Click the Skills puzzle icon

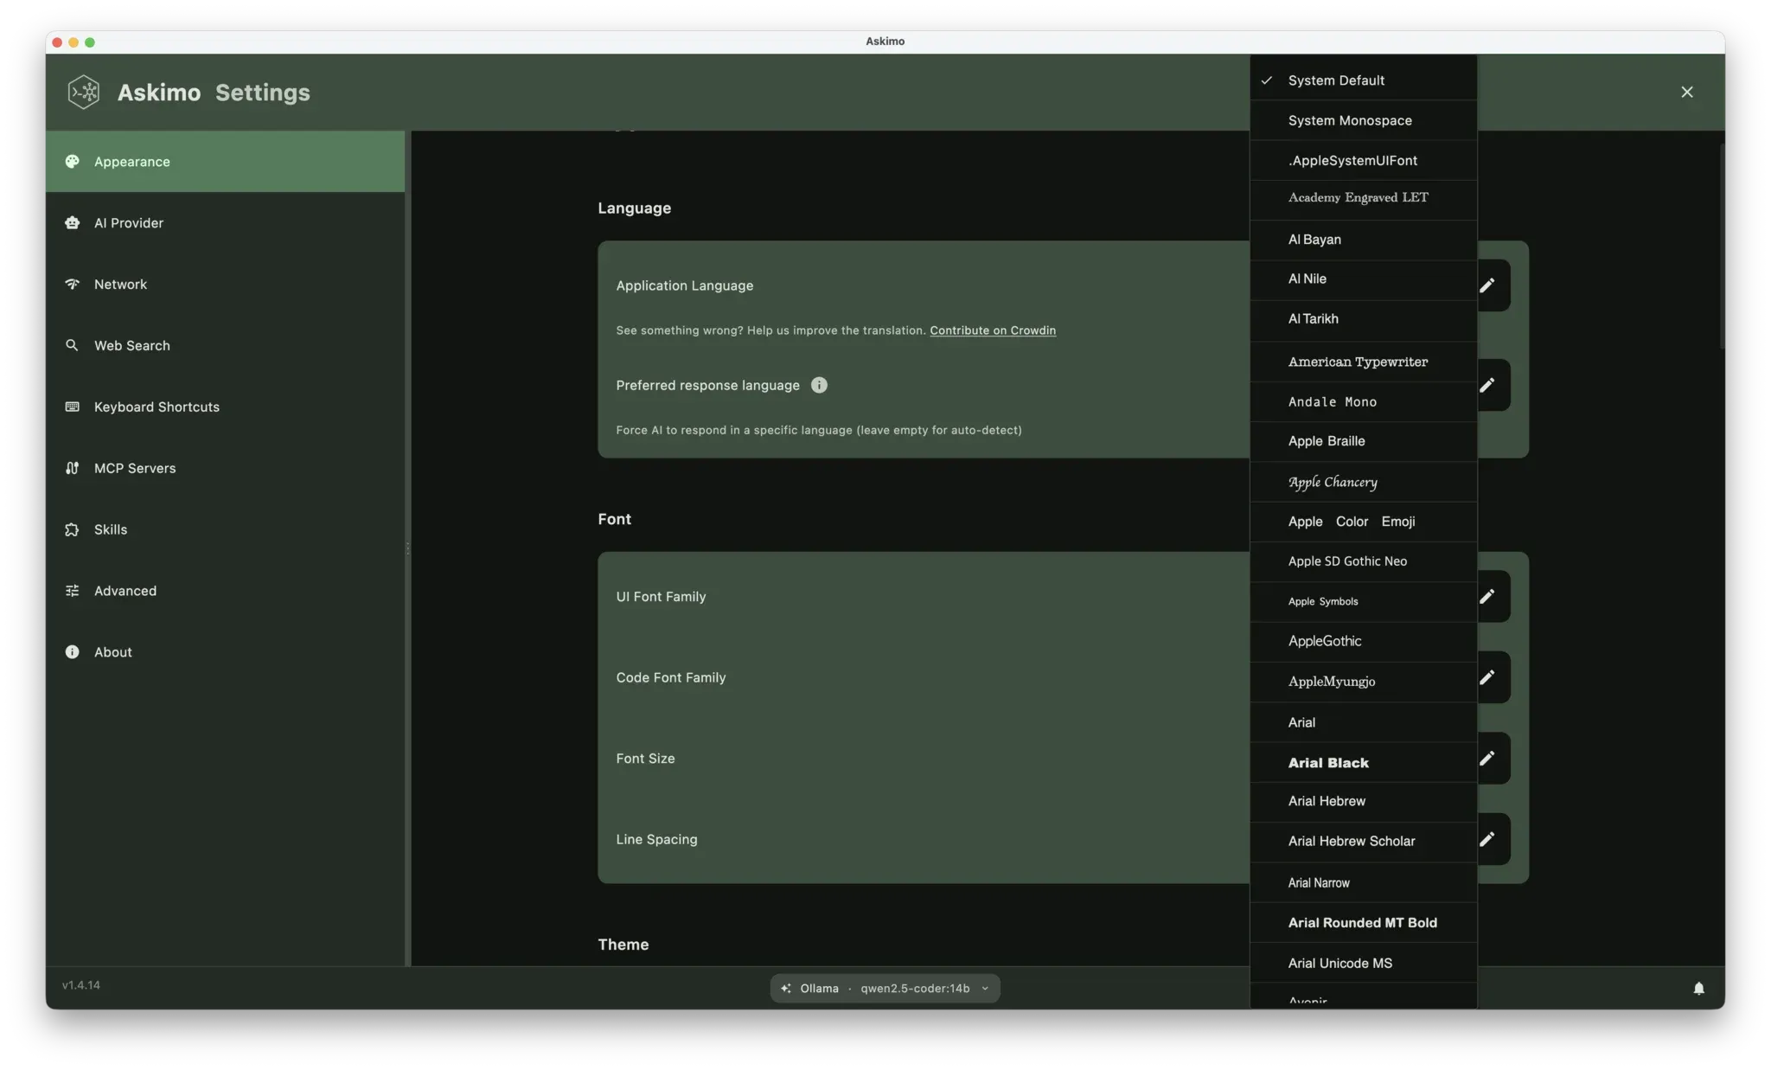tap(73, 530)
